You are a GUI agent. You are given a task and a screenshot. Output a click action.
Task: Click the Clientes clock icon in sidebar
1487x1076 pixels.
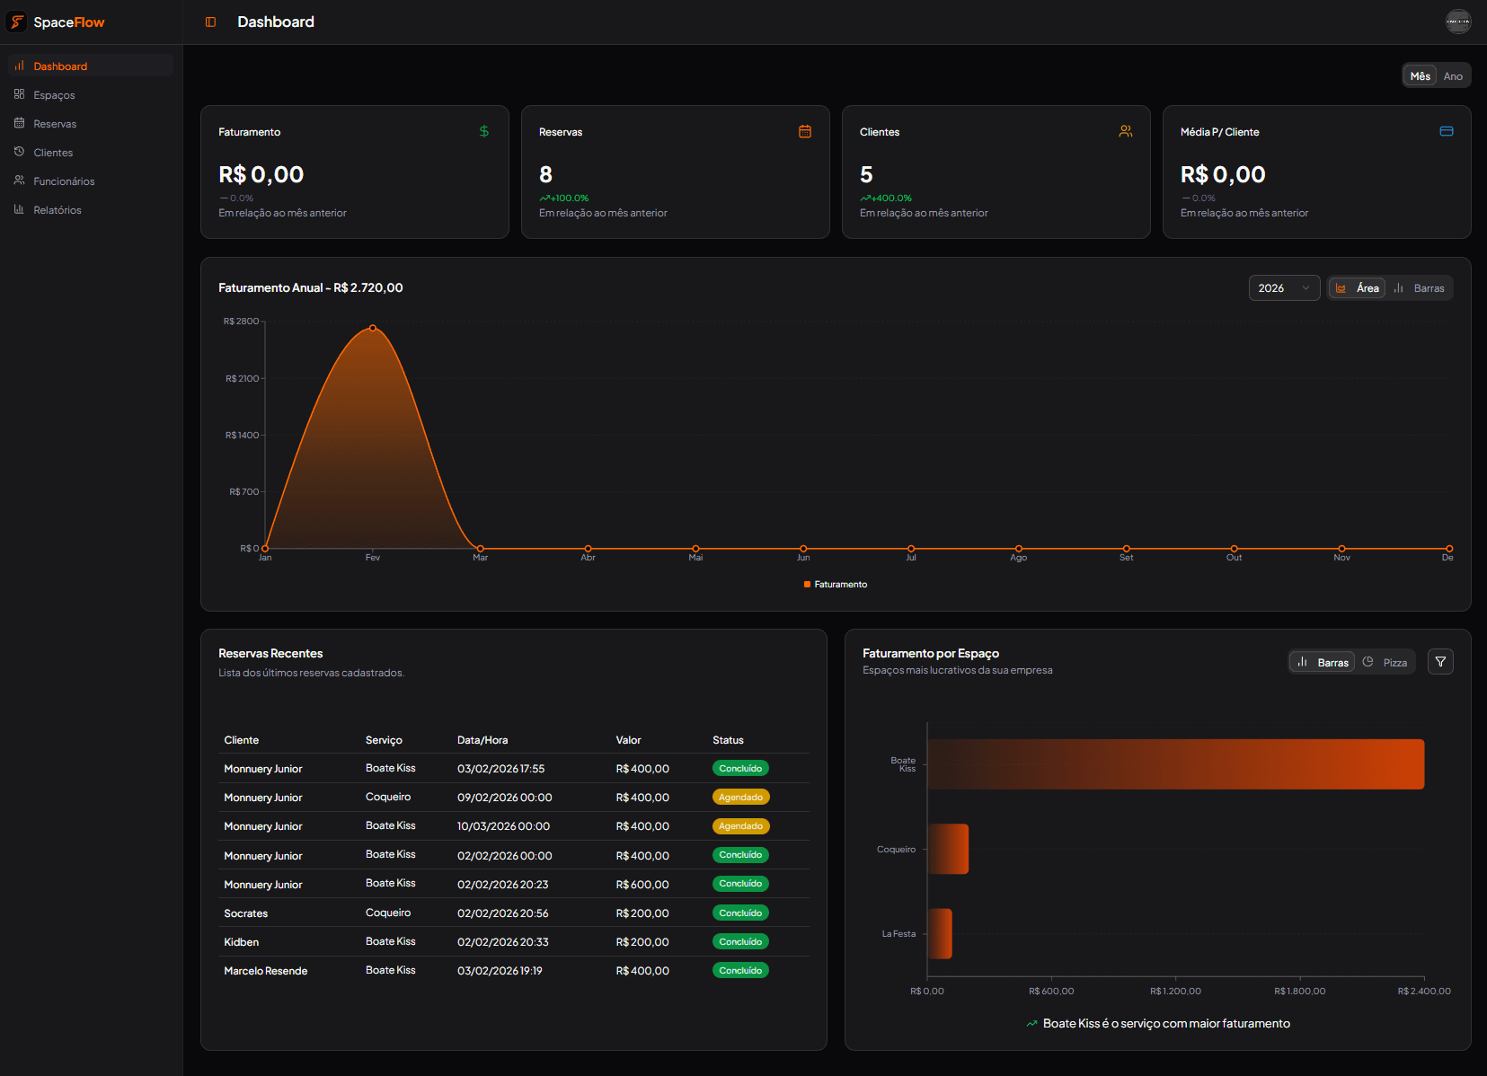[x=19, y=152]
